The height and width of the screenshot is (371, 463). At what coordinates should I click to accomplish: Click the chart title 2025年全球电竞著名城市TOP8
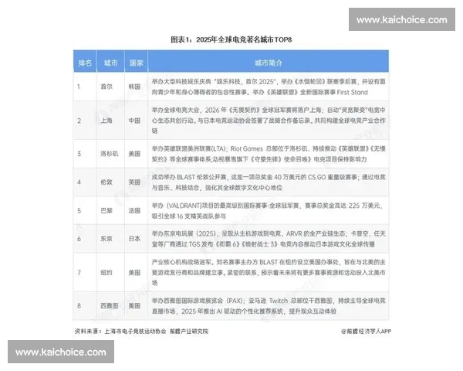tap(231, 39)
